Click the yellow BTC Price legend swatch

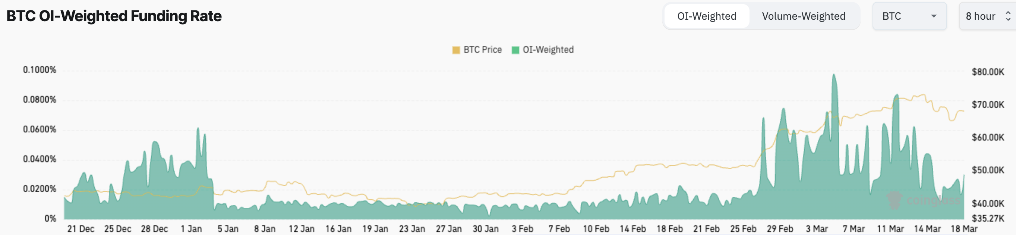pos(456,50)
